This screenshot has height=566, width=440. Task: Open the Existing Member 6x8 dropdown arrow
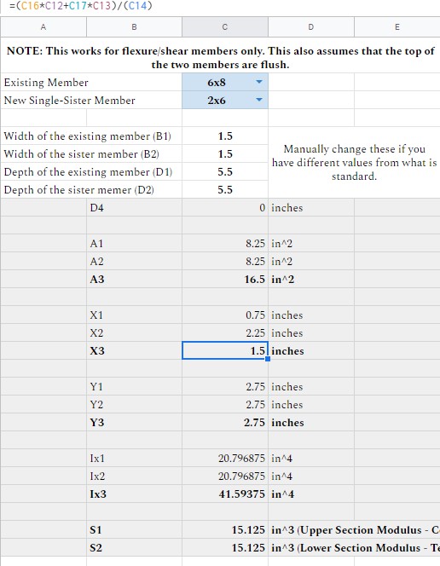pos(259,82)
